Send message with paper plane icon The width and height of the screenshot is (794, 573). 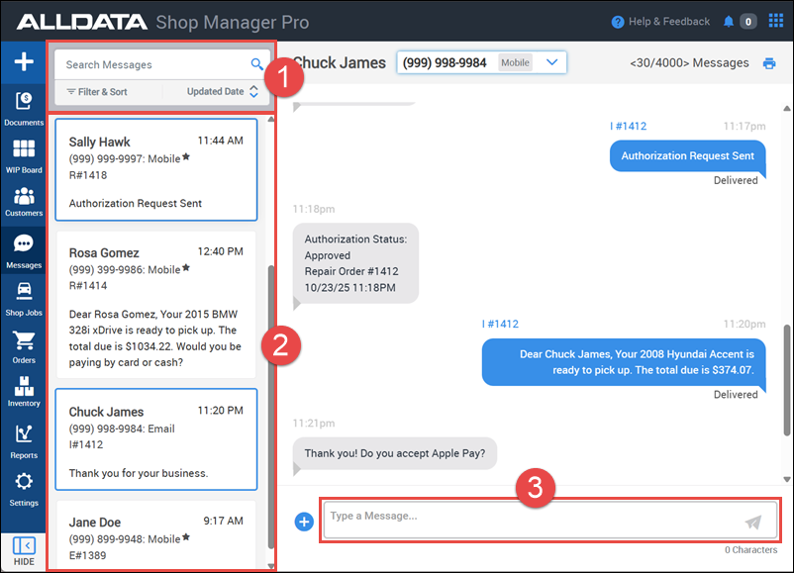coord(753,522)
